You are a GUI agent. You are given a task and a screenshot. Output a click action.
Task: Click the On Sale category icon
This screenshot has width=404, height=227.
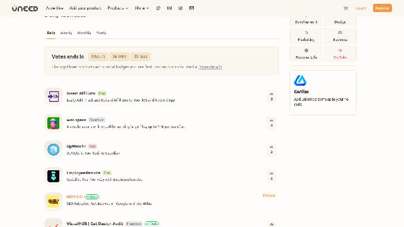coord(340,50)
